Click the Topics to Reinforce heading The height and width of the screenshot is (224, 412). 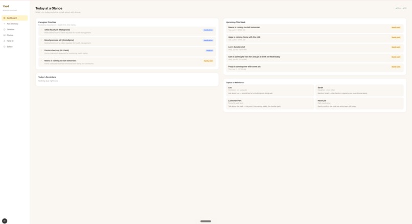[235, 82]
